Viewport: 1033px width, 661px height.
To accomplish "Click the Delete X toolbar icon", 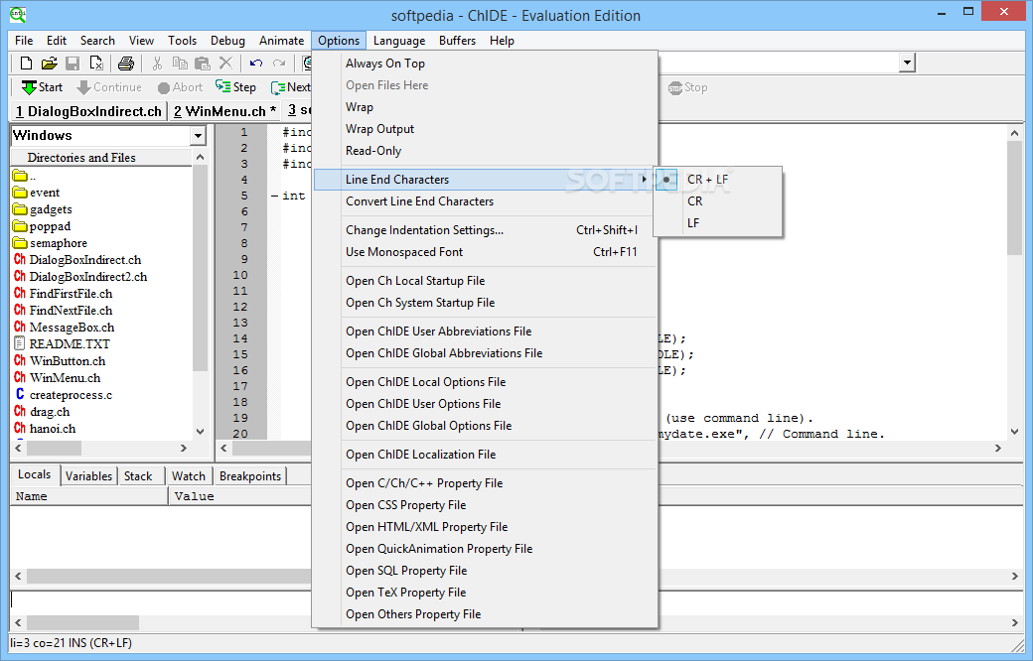I will (x=225, y=64).
